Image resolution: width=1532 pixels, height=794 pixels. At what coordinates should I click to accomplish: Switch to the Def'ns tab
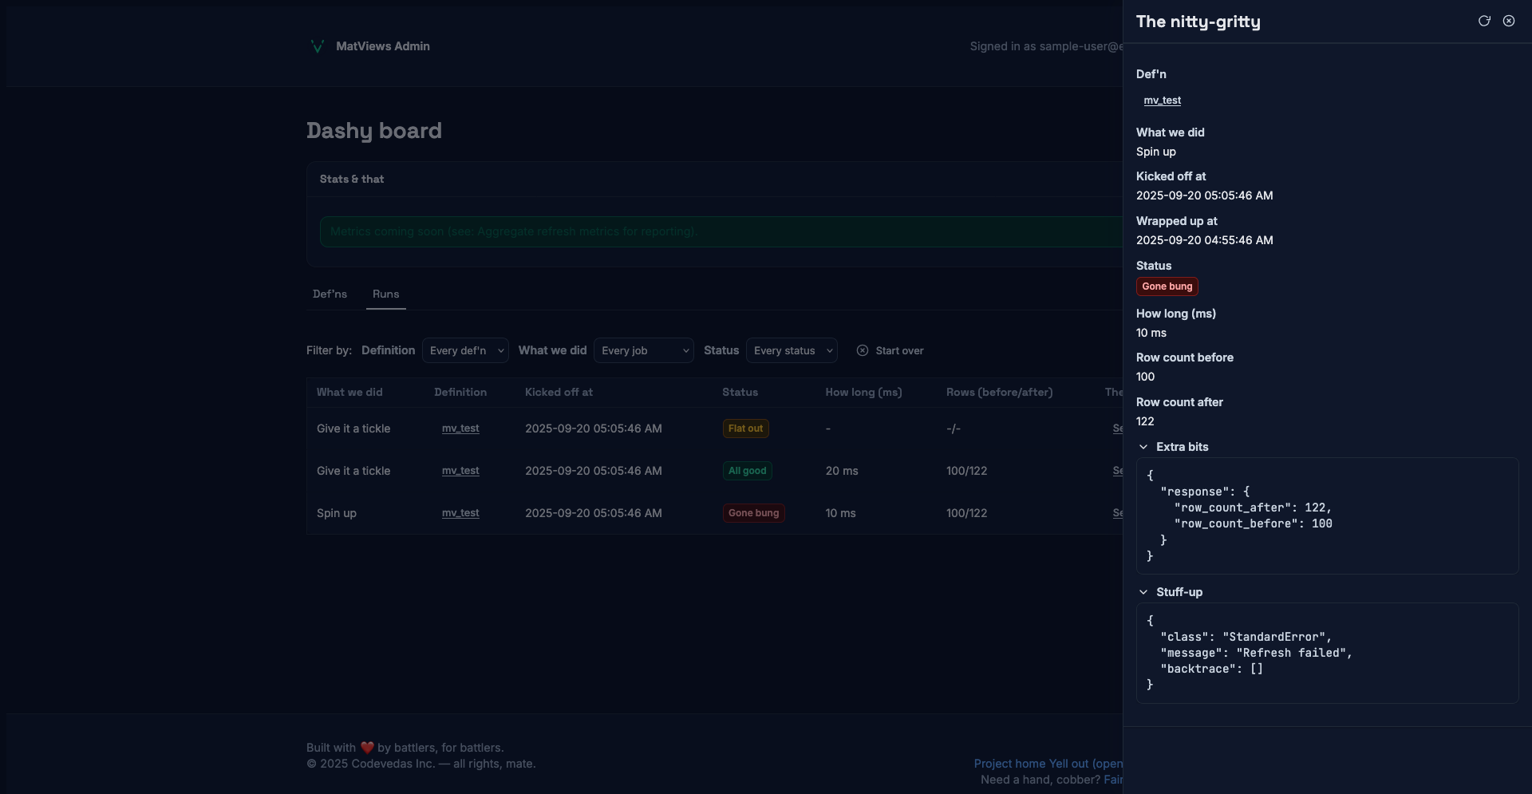(x=330, y=294)
